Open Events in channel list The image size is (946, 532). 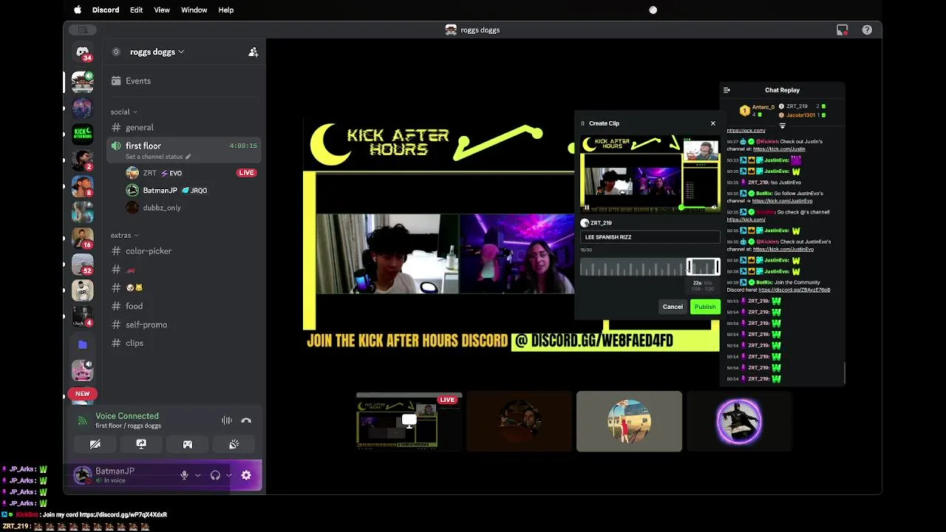[184, 81]
